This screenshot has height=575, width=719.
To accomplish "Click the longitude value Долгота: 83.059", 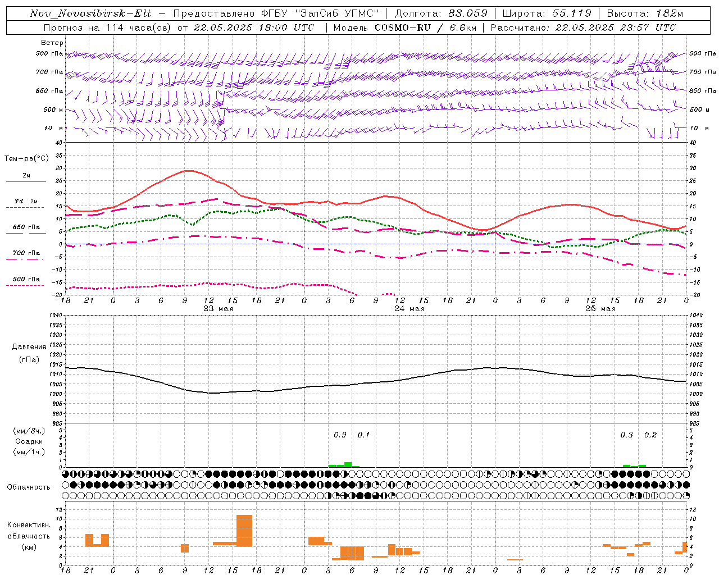I will (442, 13).
